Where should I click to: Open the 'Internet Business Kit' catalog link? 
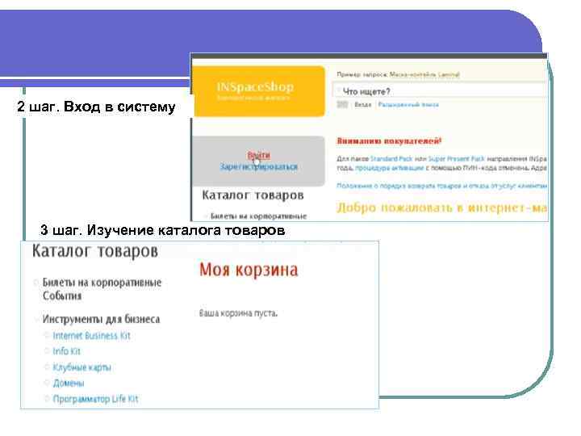(91, 336)
